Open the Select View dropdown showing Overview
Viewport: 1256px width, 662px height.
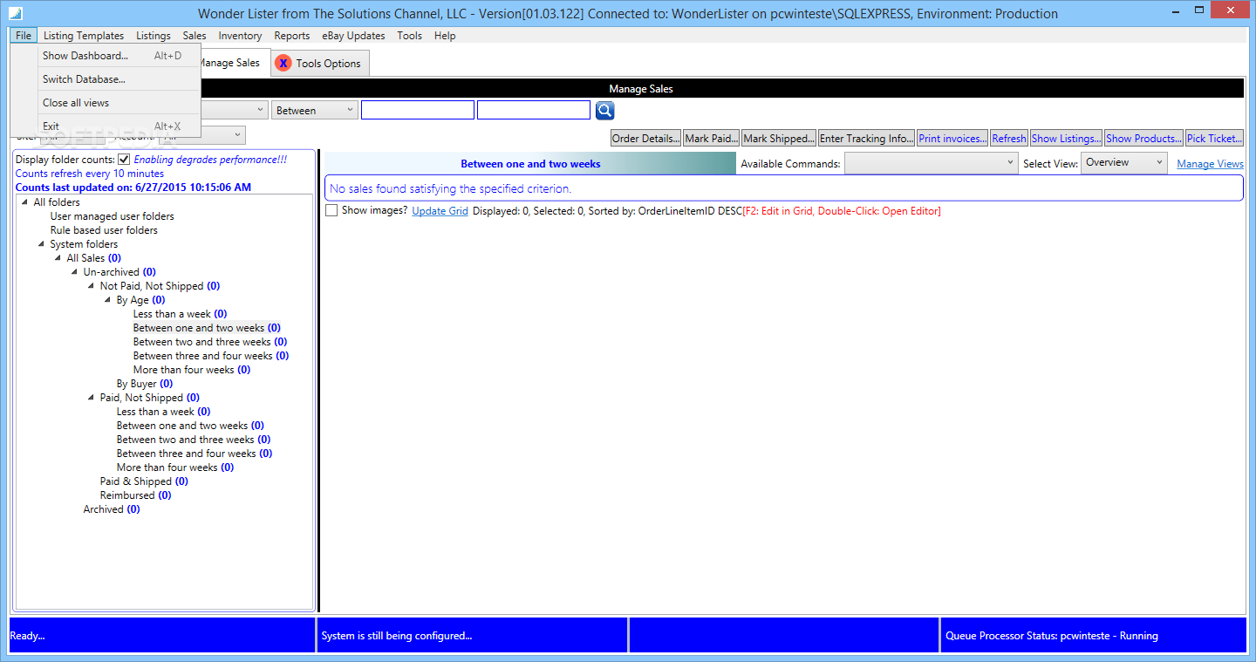pyautogui.click(x=1123, y=163)
